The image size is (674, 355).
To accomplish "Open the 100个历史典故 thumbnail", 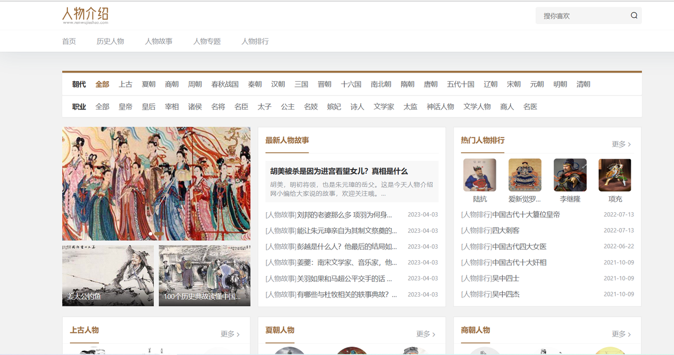I will point(204,275).
